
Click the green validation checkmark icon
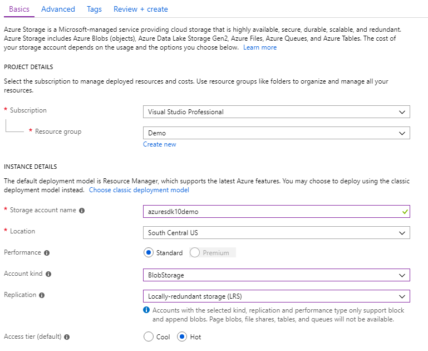pyautogui.click(x=405, y=212)
